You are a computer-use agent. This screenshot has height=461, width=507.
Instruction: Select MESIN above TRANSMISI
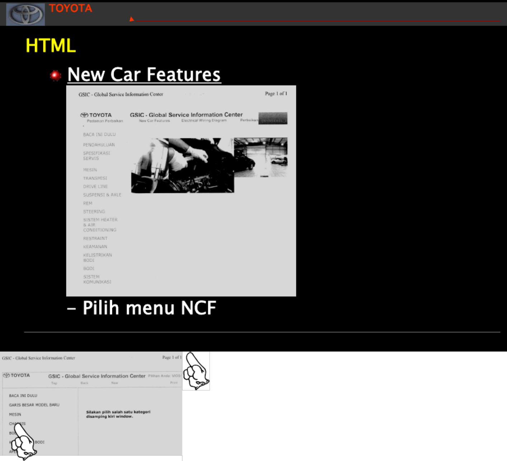[x=90, y=170]
